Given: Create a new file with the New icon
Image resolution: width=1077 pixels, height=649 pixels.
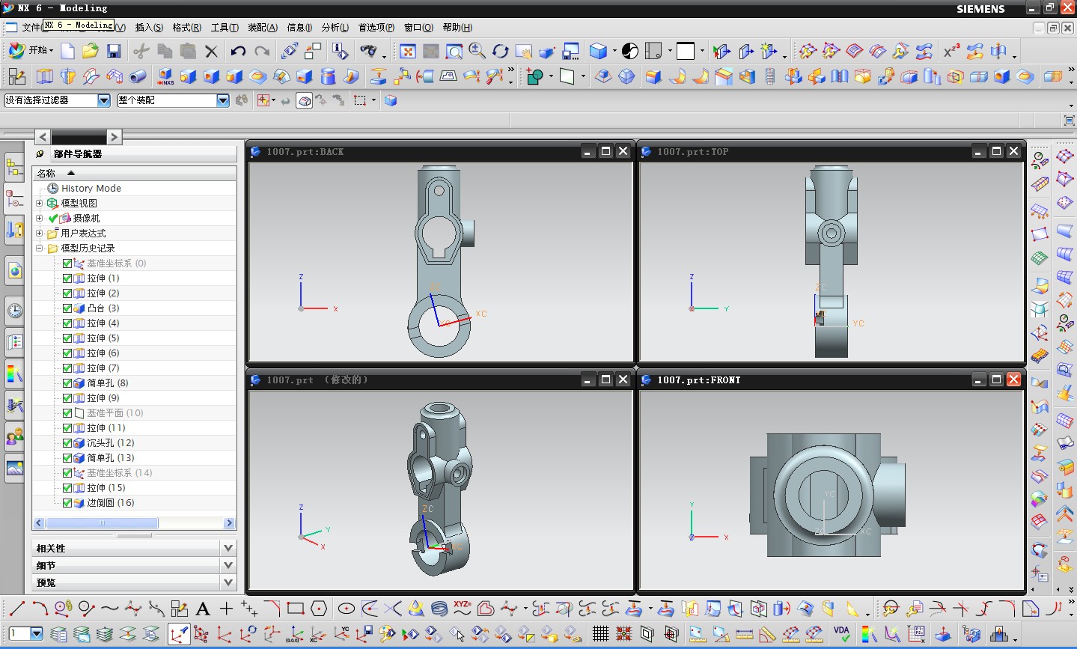Looking at the screenshot, I should pos(67,51).
